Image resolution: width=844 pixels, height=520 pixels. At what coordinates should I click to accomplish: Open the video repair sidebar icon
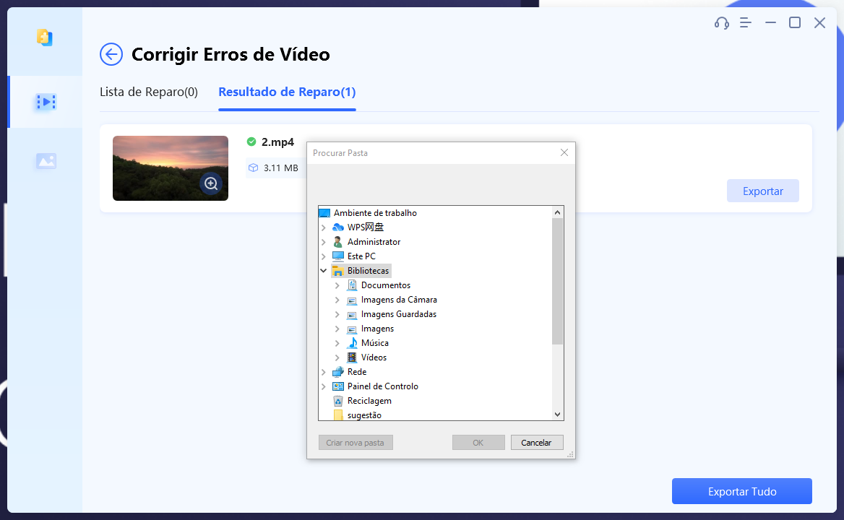click(46, 102)
